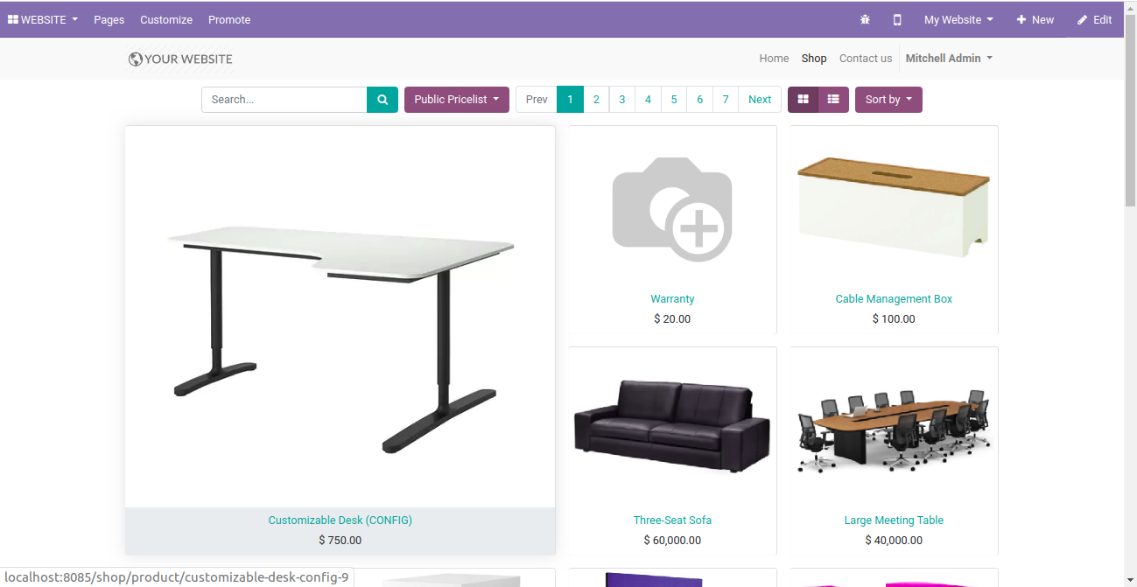Click the New plus button
1137x587 pixels.
click(x=1035, y=19)
